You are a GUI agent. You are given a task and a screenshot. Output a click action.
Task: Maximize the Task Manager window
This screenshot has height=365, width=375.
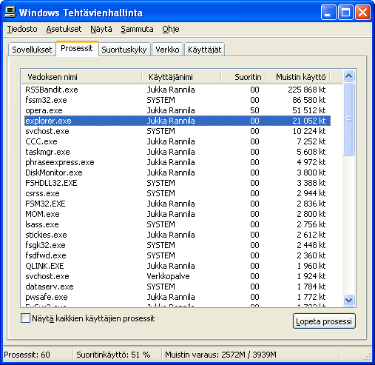[x=345, y=13]
